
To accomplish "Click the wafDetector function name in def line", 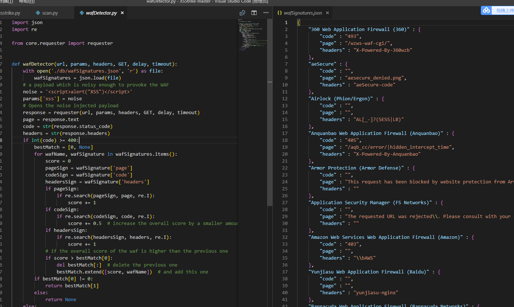I will click(38, 64).
